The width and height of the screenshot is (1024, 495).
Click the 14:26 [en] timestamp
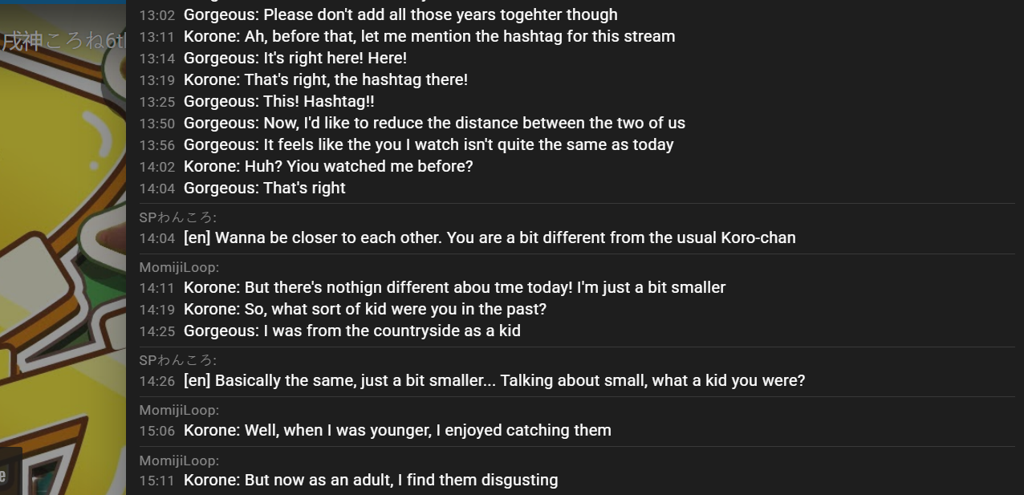pyautogui.click(x=156, y=381)
